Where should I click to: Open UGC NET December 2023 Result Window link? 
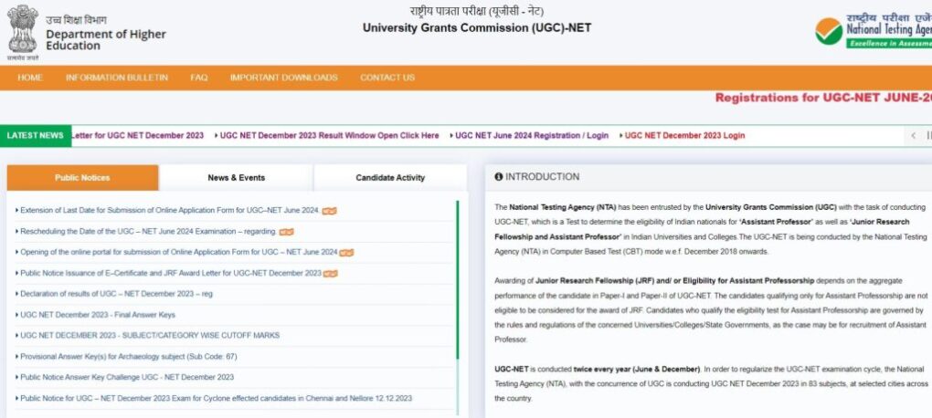click(327, 135)
